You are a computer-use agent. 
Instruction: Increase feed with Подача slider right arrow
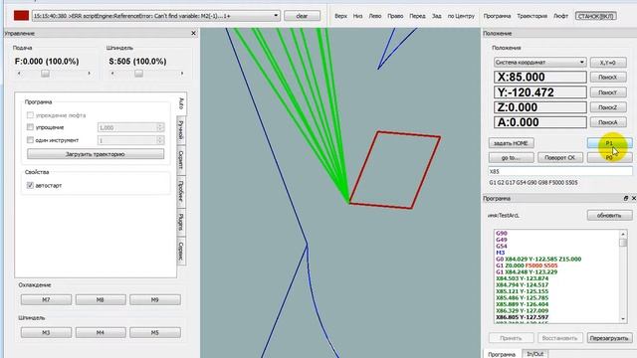90,74
